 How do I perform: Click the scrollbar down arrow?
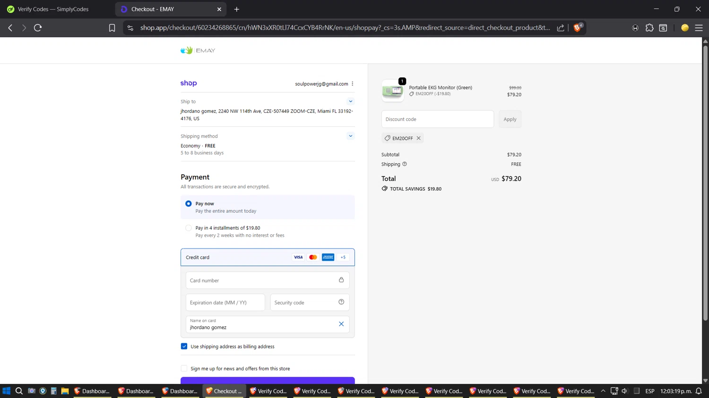coord(705,381)
